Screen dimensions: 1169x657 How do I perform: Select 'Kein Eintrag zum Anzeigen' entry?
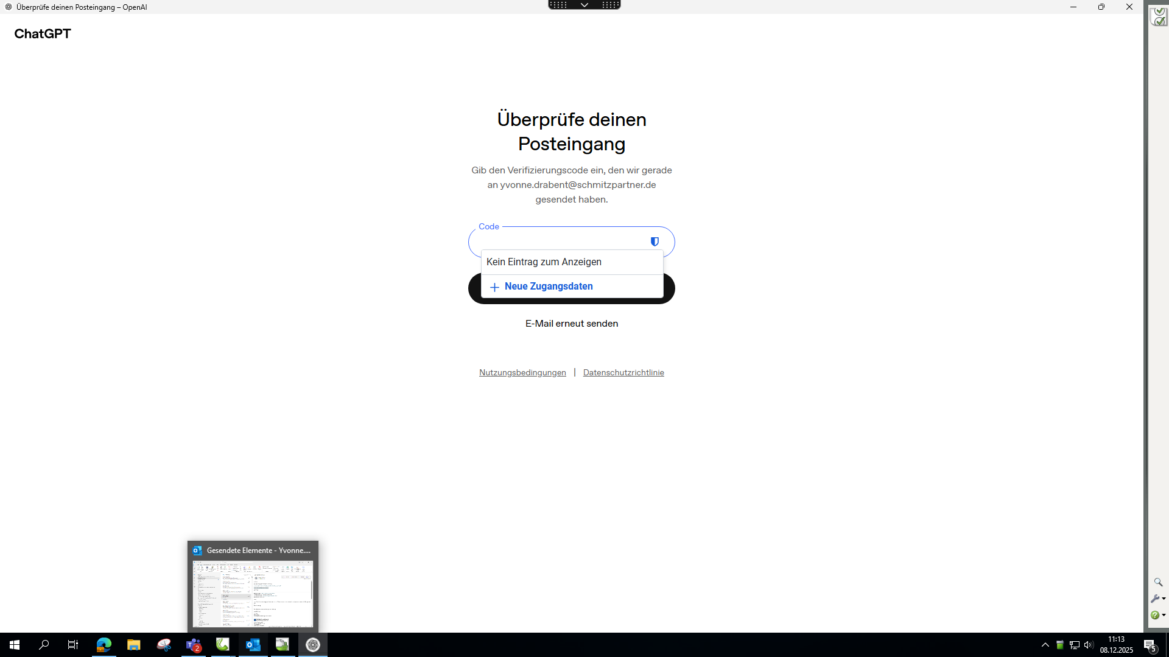pyautogui.click(x=544, y=262)
